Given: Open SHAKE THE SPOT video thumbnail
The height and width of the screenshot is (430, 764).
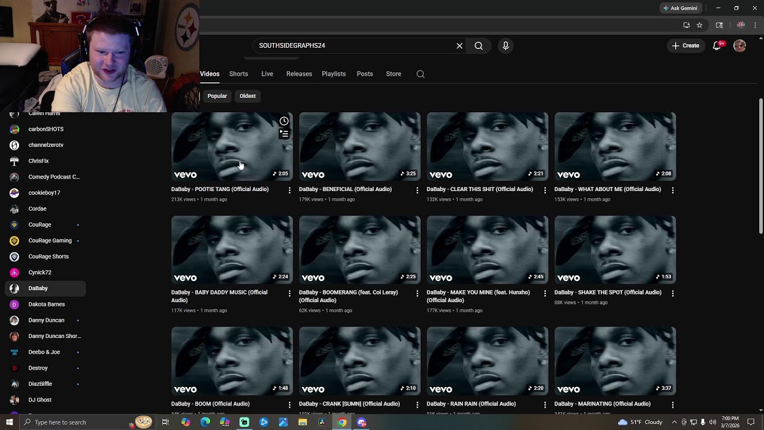Looking at the screenshot, I should (x=615, y=250).
